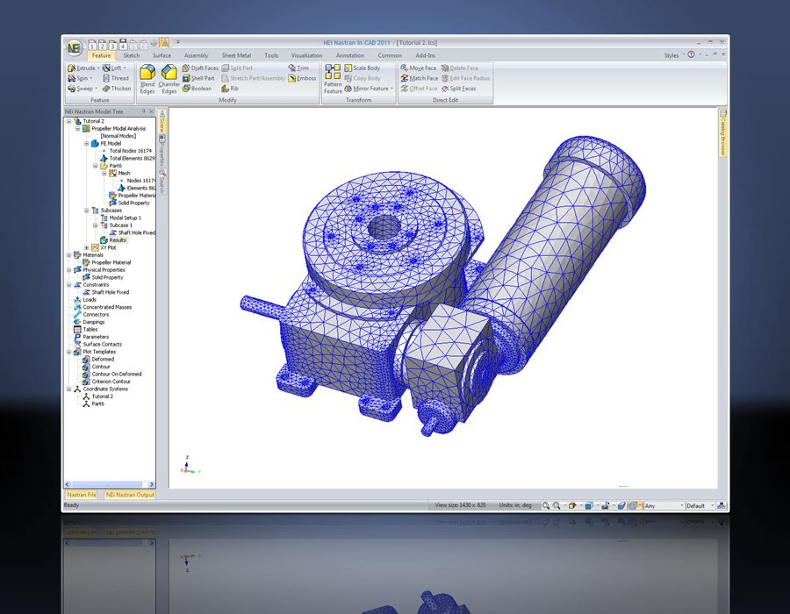Open the NEi Nastran Output tab
The image size is (790, 614).
(x=130, y=495)
